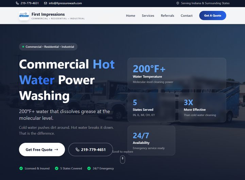Select the 24/7 Availability card

(x=151, y=140)
